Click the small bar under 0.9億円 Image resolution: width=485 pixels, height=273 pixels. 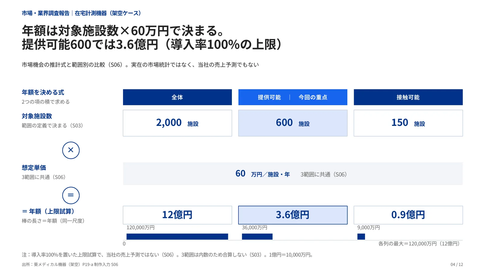point(361,237)
